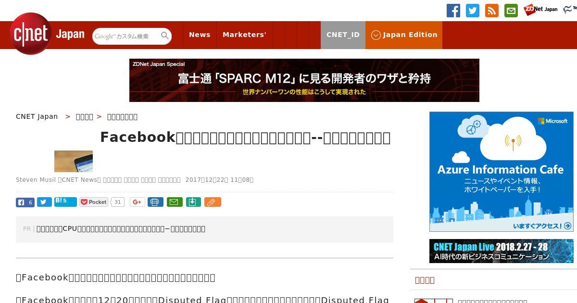
Task: Open the PR link about CPU
Action: pos(121,229)
